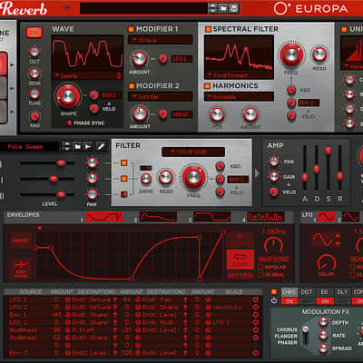The height and width of the screenshot is (363, 363).
Task: Toggle the oscillator ON button
Action: [34, 33]
